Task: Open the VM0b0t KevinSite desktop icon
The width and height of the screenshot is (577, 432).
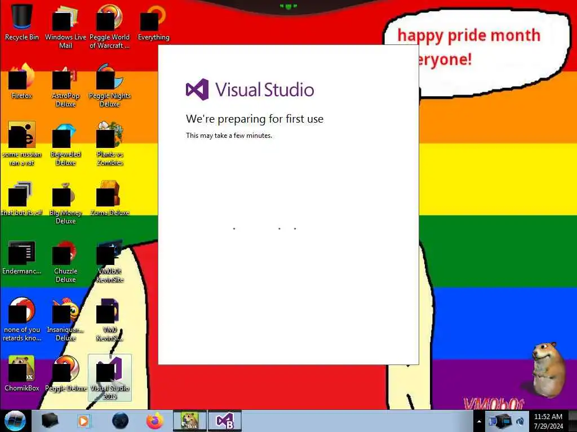Action: tap(110, 261)
